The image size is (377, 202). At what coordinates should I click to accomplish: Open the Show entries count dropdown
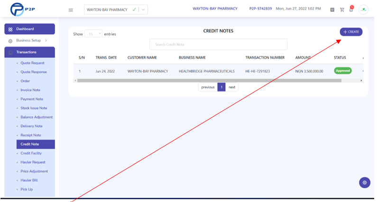93,34
